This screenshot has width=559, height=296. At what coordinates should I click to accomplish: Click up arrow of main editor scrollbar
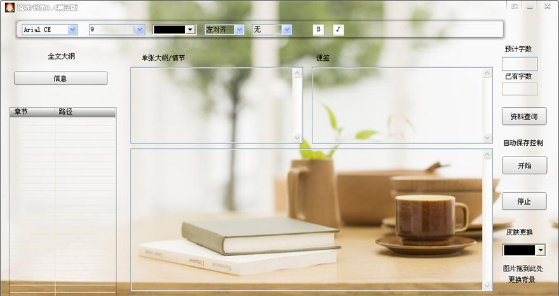tap(487, 155)
